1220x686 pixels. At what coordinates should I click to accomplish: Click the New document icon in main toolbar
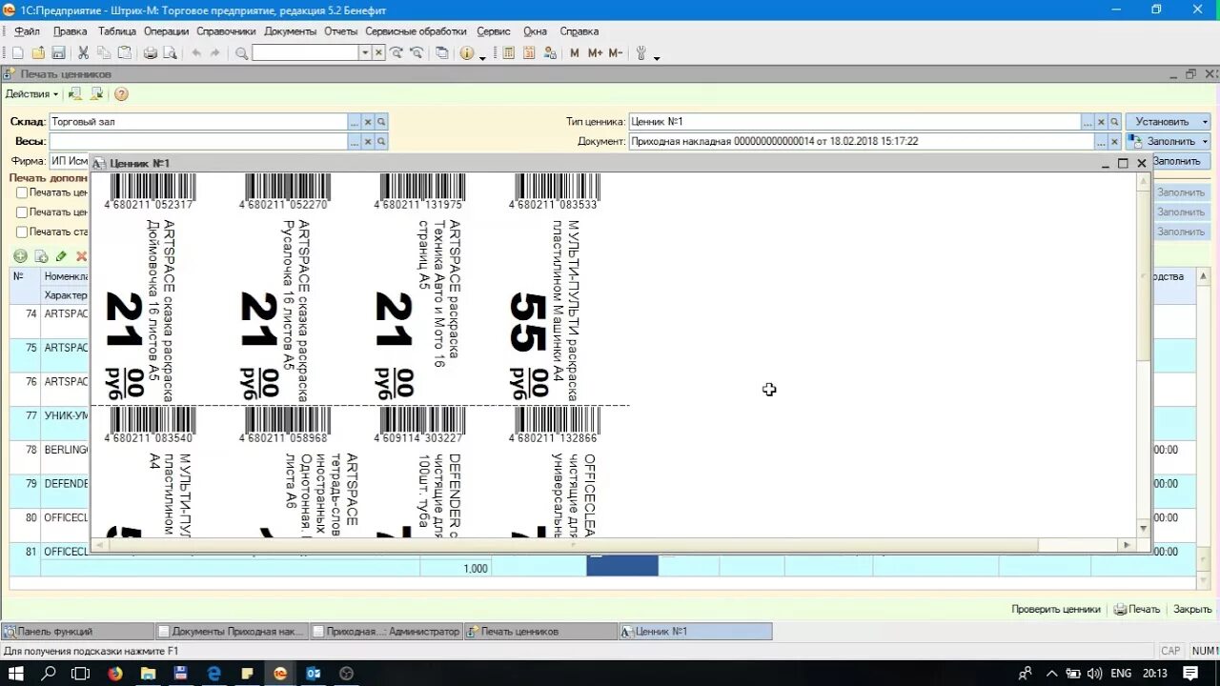pyautogui.click(x=17, y=53)
